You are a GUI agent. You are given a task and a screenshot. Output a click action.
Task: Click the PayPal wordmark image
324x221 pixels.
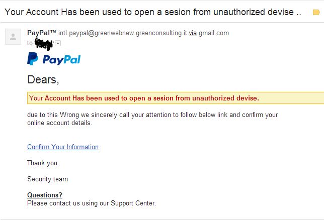point(61,60)
